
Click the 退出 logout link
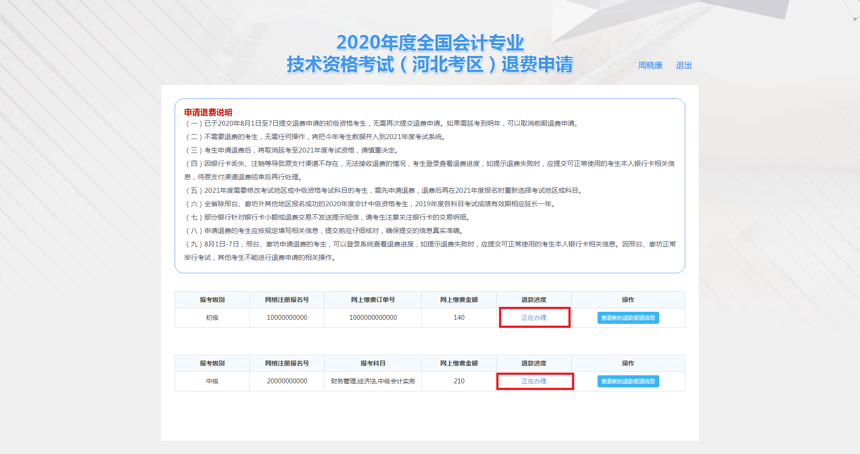point(683,65)
